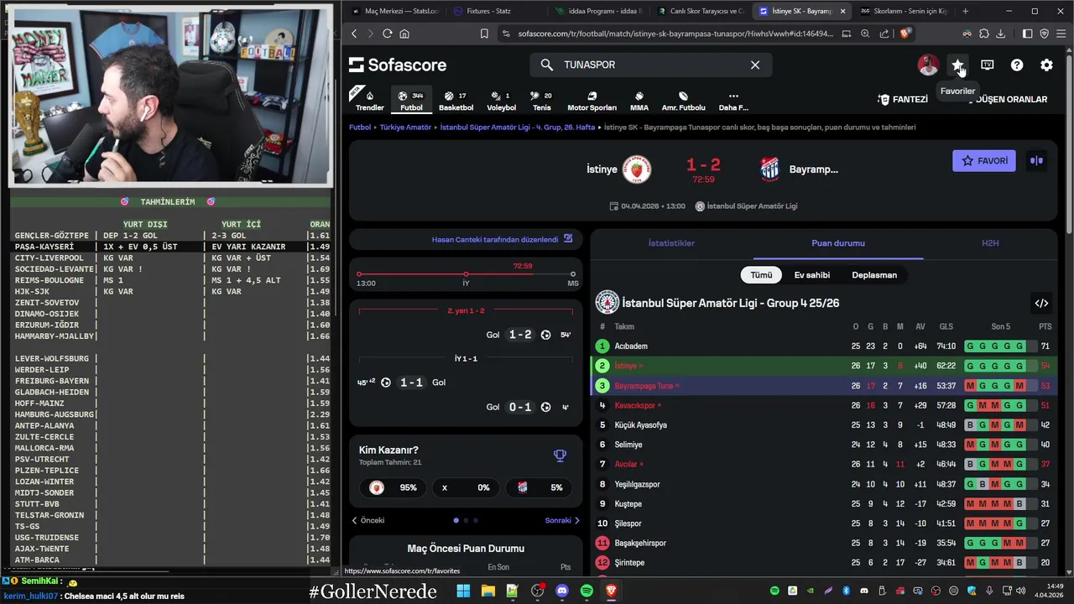This screenshot has width=1074, height=604.
Task: Clear the TUNASPOR search text with X
Action: point(755,65)
